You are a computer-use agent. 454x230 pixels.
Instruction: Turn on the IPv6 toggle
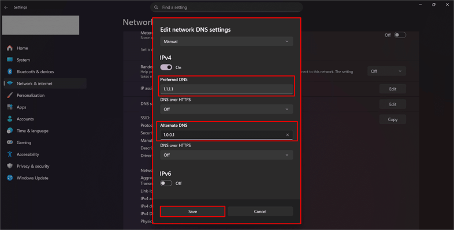[x=166, y=183]
